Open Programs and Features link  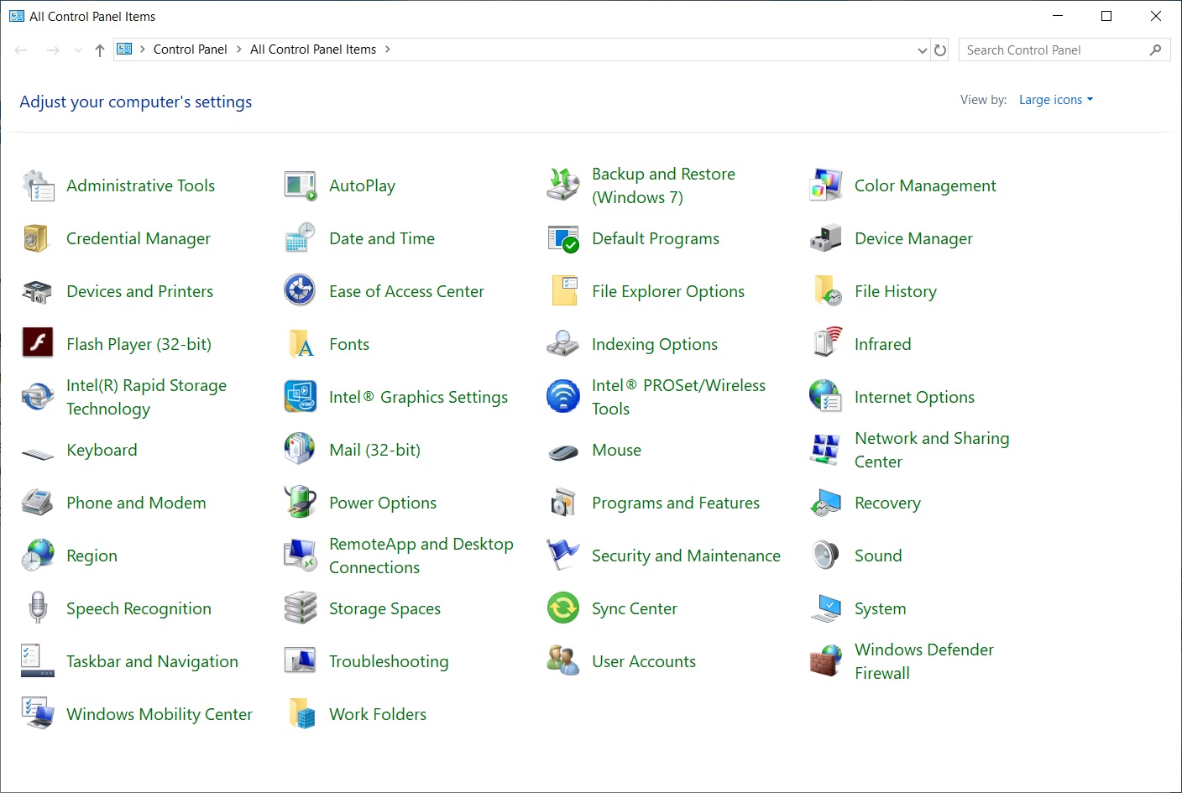[x=676, y=503]
